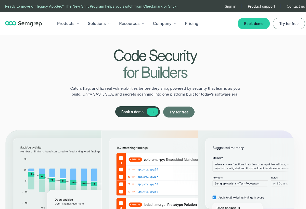Open the Pricing page
This screenshot has height=209, width=306.
192,23
